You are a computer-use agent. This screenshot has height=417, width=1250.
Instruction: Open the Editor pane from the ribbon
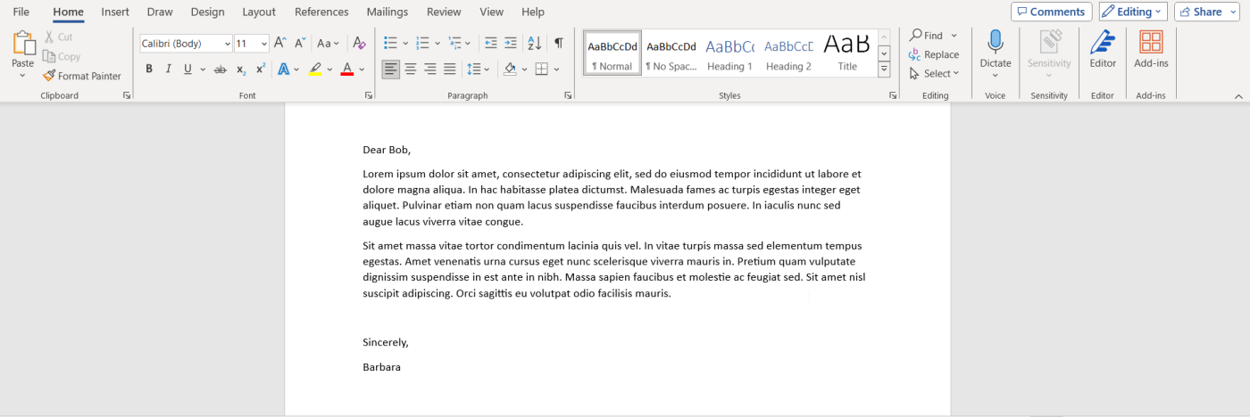pyautogui.click(x=1103, y=49)
